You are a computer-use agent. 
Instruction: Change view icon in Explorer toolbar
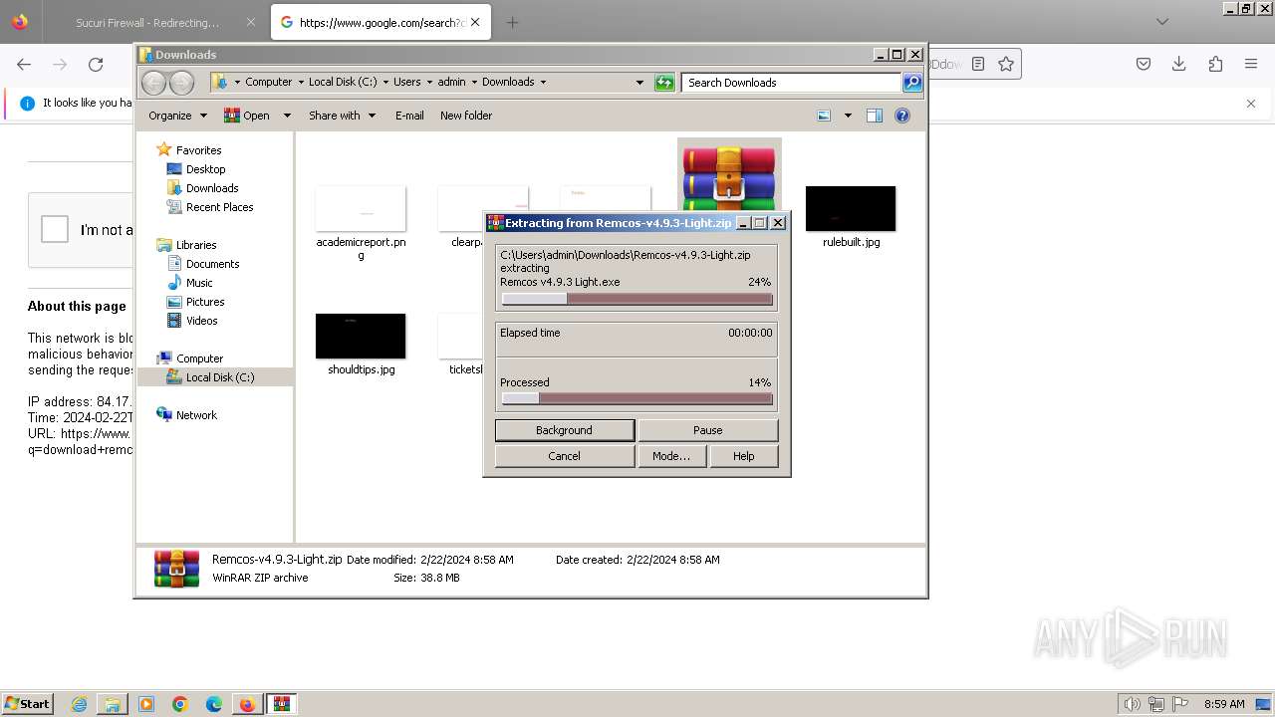pos(824,116)
